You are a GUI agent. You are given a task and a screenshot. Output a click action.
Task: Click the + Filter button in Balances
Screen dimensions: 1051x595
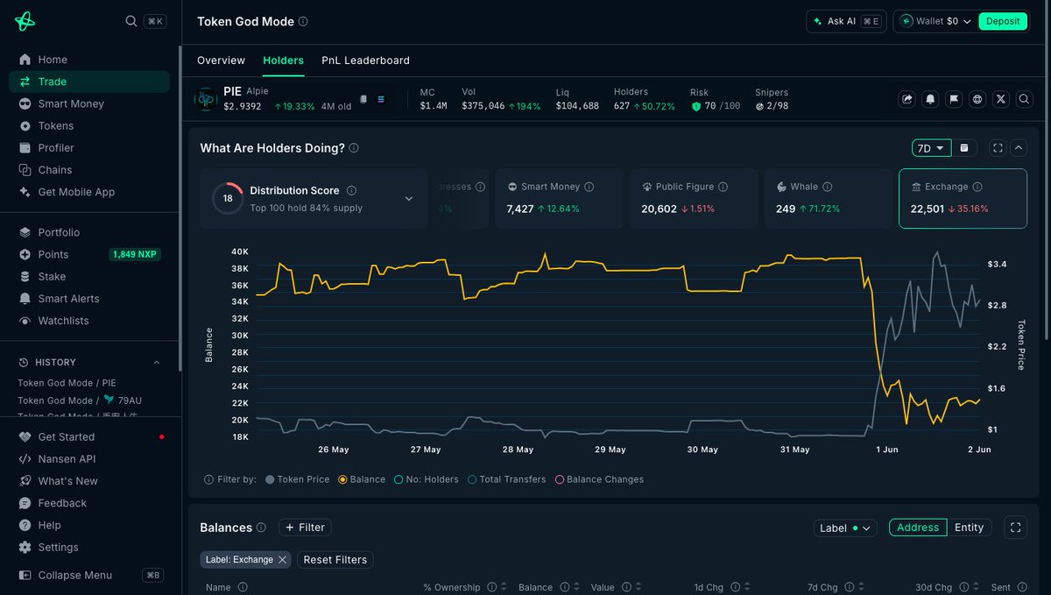(305, 528)
